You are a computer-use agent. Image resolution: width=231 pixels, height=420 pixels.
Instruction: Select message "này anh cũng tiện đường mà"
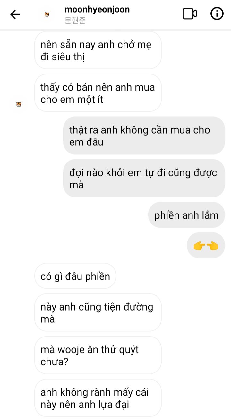point(98,313)
